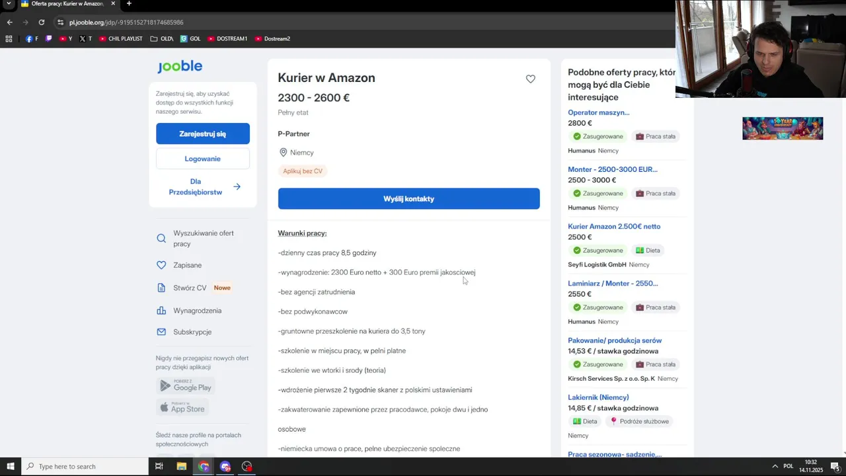Expand the tab search dropdown in Chrome
The image size is (846, 476).
point(9,4)
